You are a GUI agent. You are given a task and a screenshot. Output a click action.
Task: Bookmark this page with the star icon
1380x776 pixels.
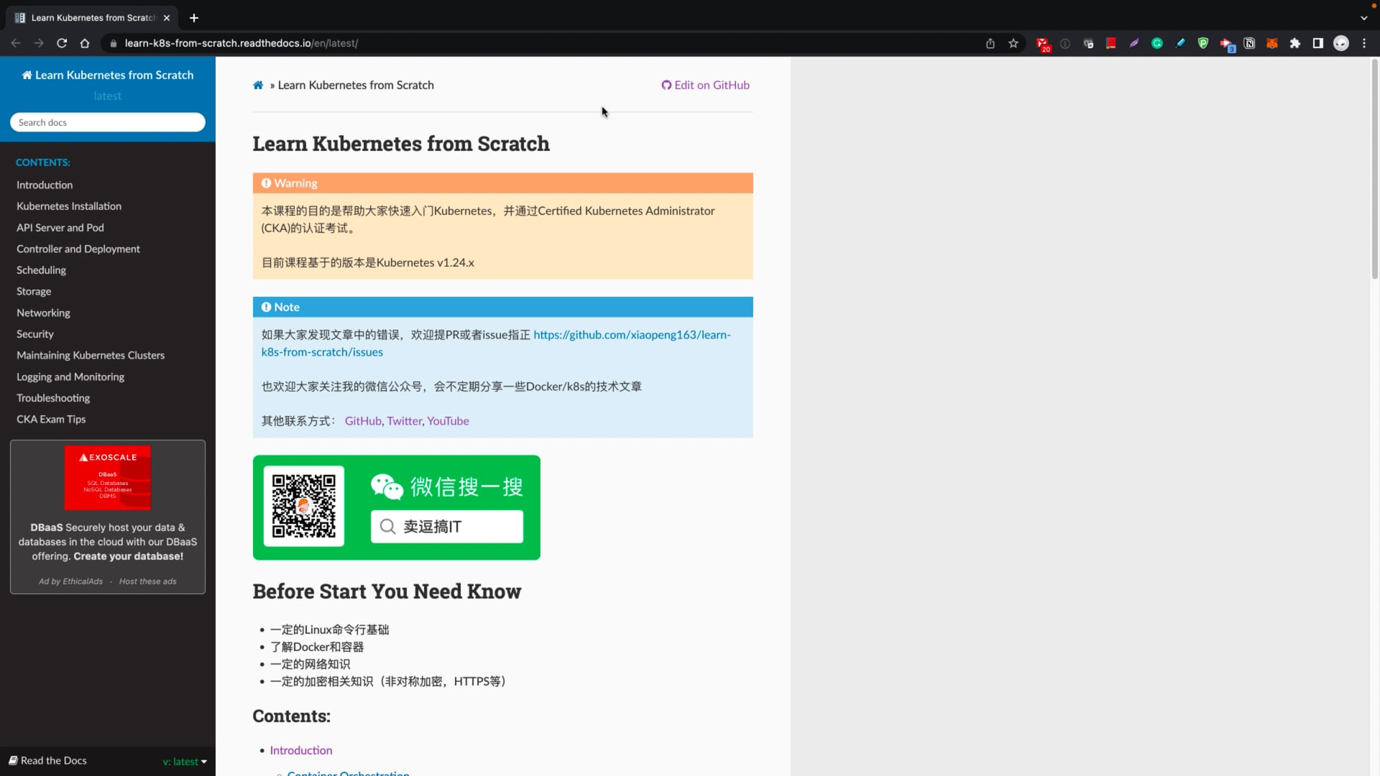point(1013,43)
